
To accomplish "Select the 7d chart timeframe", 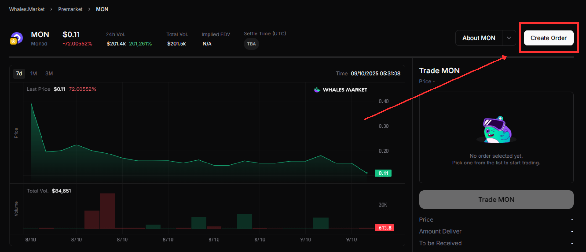I will (19, 74).
